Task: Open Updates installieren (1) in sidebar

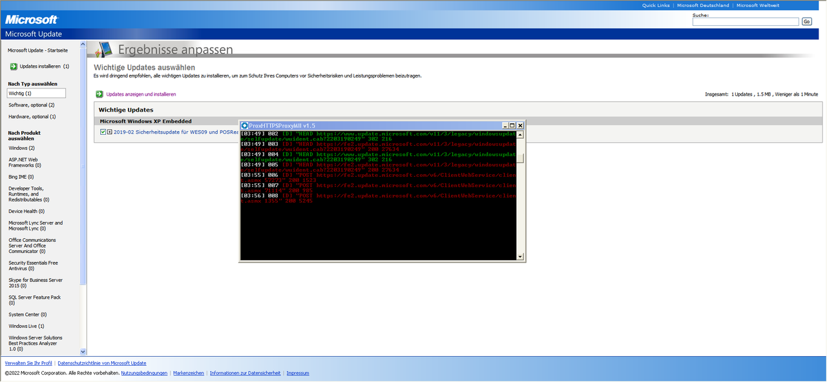Action: pos(45,66)
